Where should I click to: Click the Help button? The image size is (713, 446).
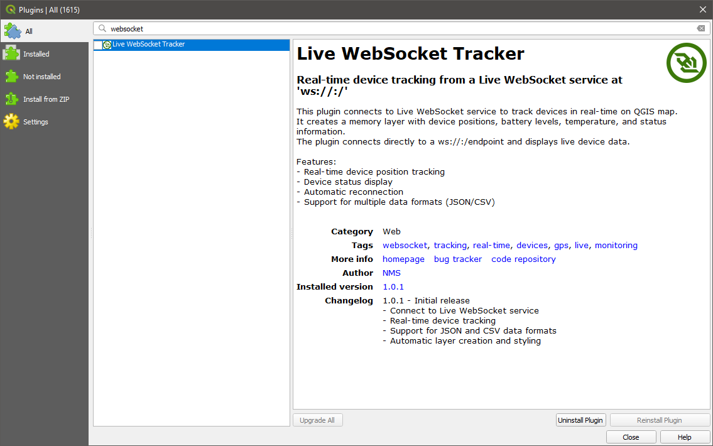(x=684, y=437)
